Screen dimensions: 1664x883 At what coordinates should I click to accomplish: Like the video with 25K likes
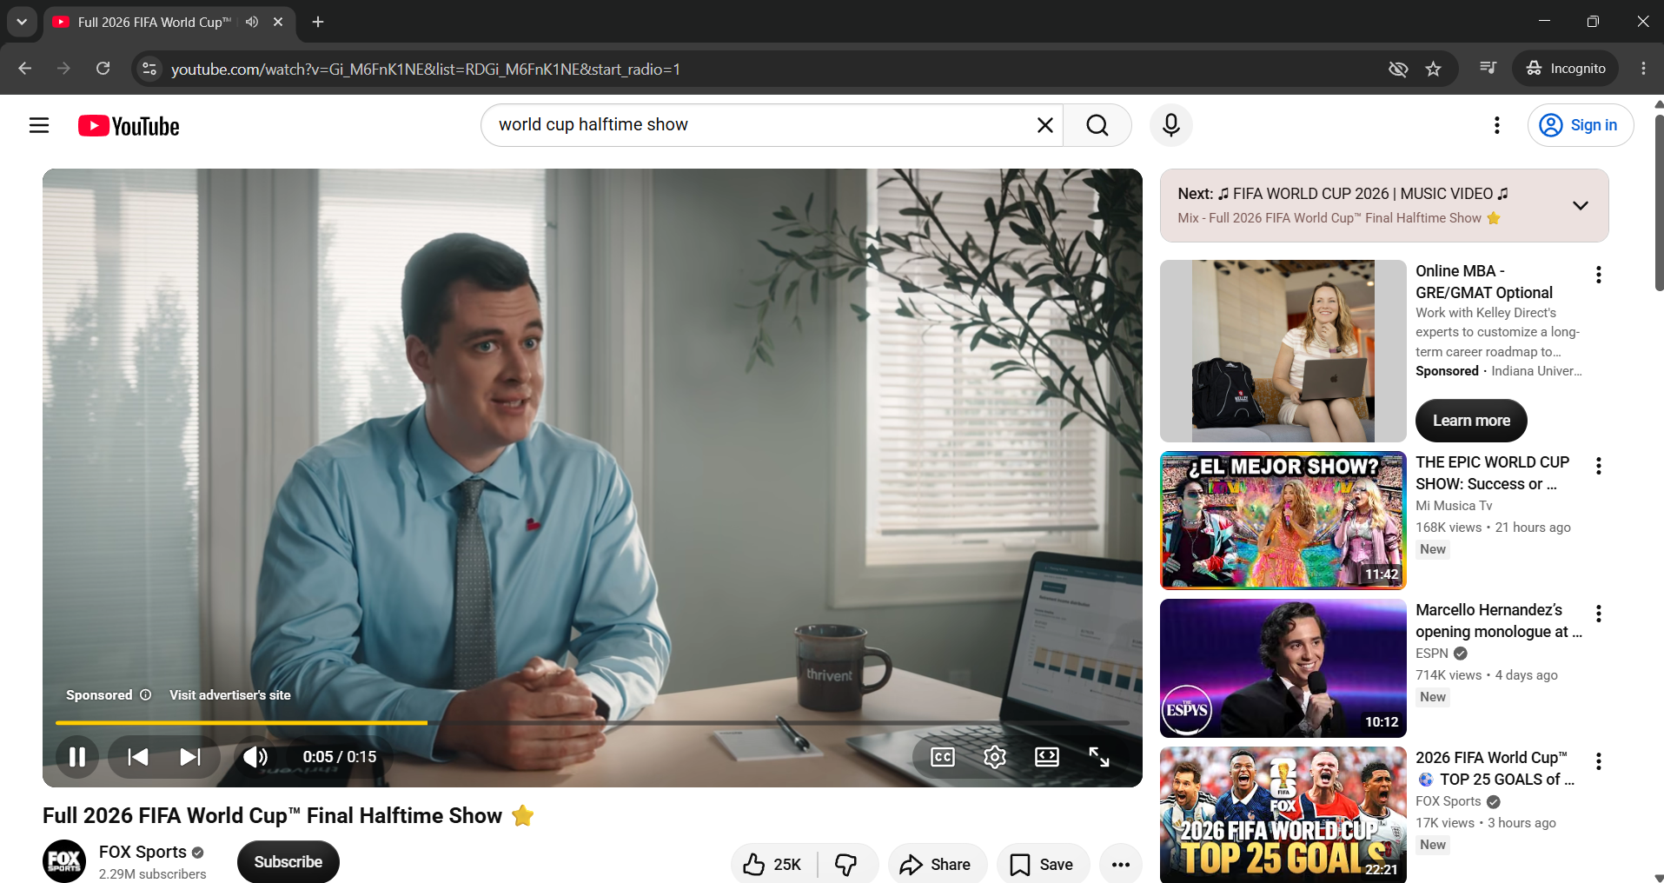(x=773, y=864)
